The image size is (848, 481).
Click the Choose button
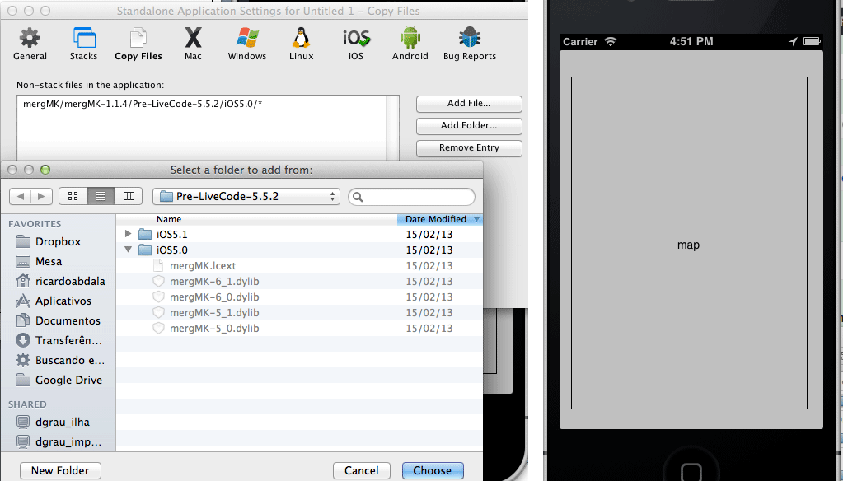click(x=433, y=470)
